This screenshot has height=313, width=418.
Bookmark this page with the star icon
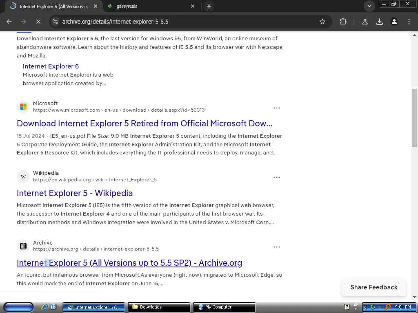[x=322, y=22]
